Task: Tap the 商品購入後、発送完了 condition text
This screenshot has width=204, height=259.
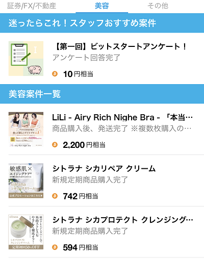Action: coord(90,128)
